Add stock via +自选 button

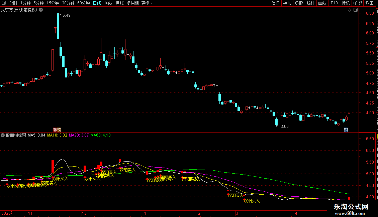pyautogui.click(x=358, y=3)
